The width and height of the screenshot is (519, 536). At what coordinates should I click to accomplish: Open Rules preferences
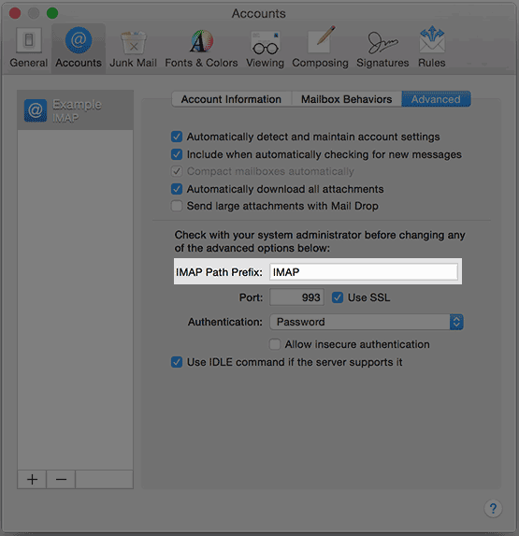pyautogui.click(x=432, y=48)
